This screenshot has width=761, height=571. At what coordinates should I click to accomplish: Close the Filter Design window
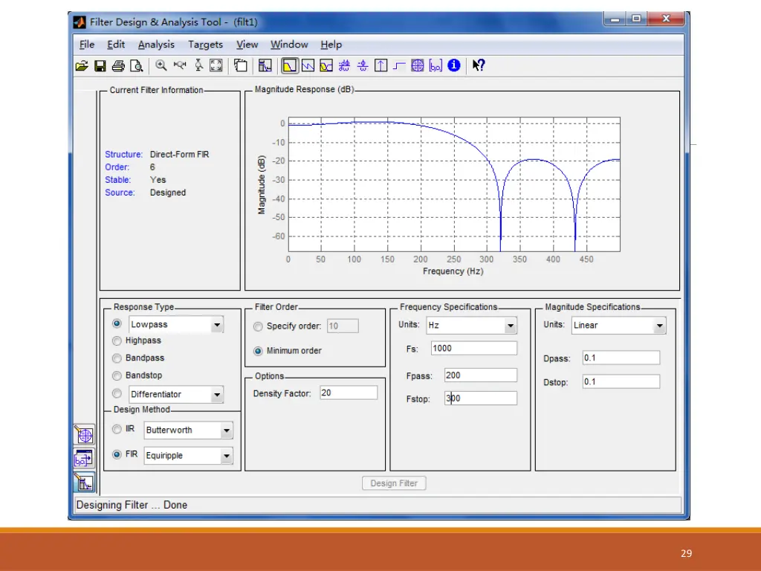[667, 19]
